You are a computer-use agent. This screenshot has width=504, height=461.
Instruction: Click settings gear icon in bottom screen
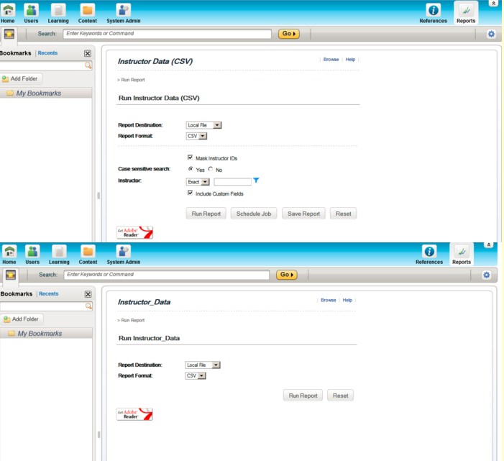coord(487,275)
